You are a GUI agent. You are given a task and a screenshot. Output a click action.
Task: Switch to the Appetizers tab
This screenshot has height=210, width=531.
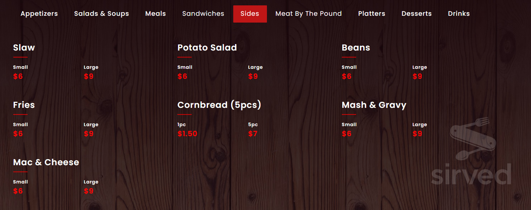click(39, 14)
